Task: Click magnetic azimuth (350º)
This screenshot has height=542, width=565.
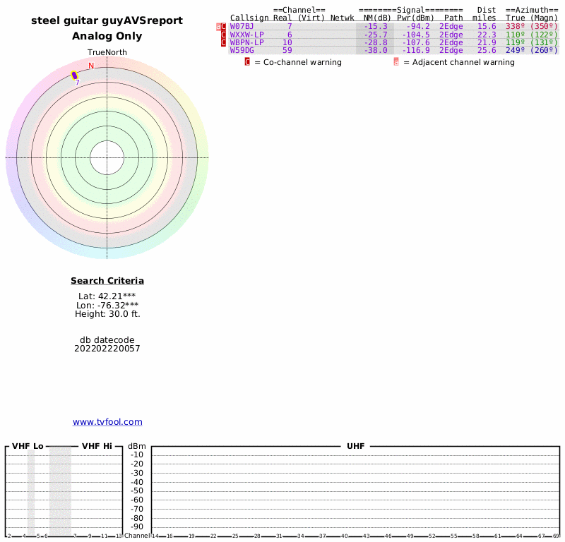Action: tap(544, 26)
